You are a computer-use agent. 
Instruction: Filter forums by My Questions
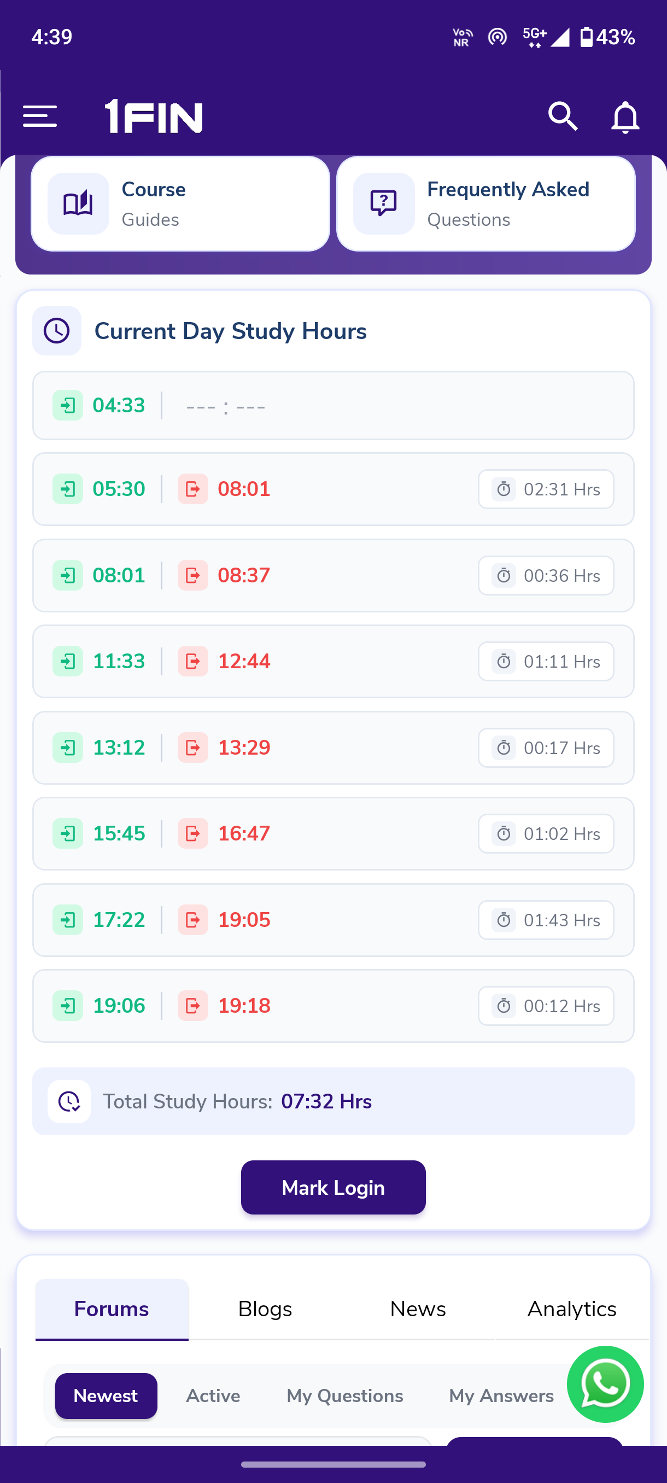345,1396
